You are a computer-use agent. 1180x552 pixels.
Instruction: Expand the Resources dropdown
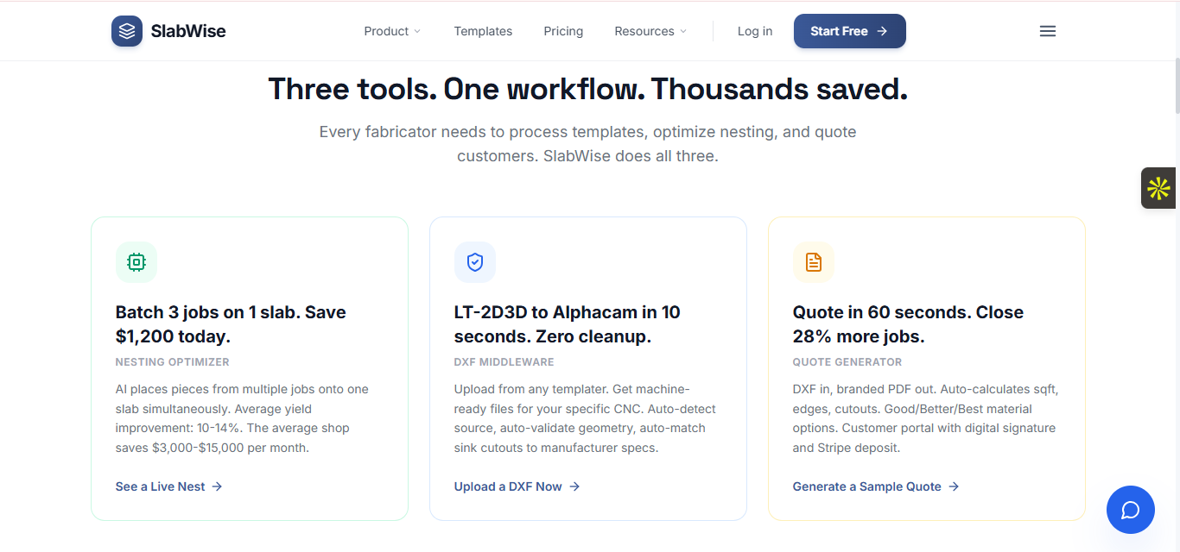tap(650, 31)
